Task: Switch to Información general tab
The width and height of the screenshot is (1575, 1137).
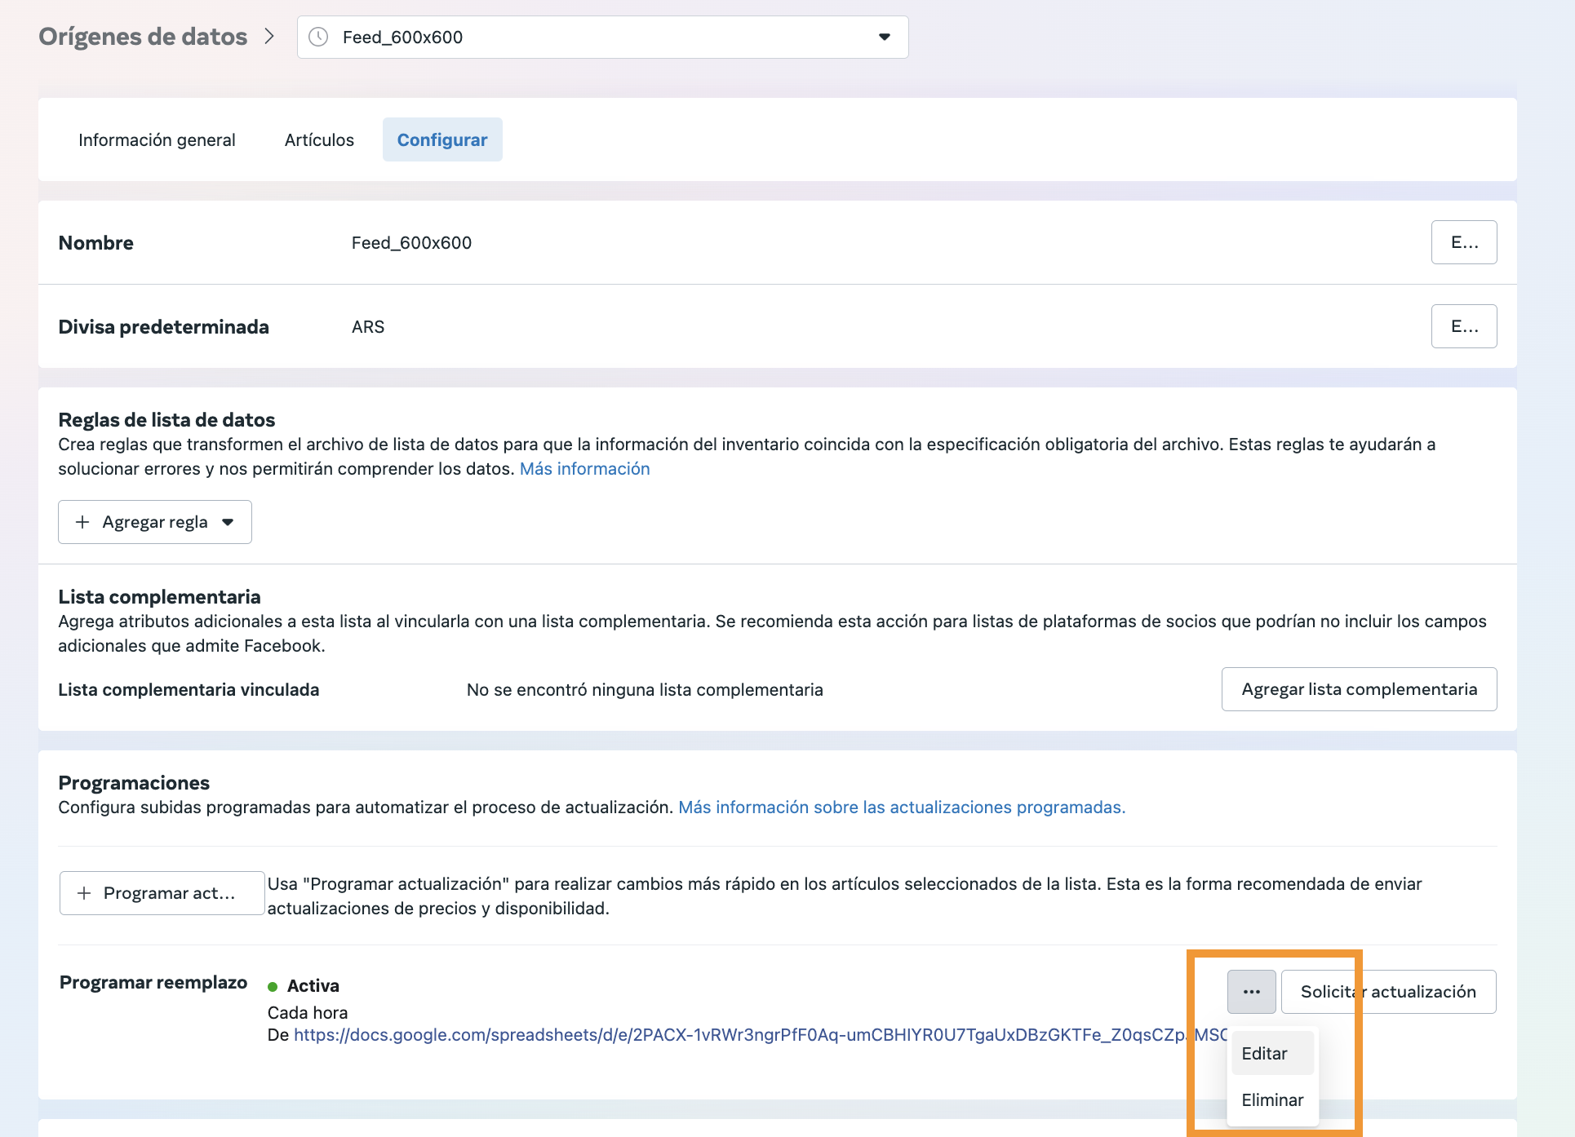Action: click(x=157, y=139)
